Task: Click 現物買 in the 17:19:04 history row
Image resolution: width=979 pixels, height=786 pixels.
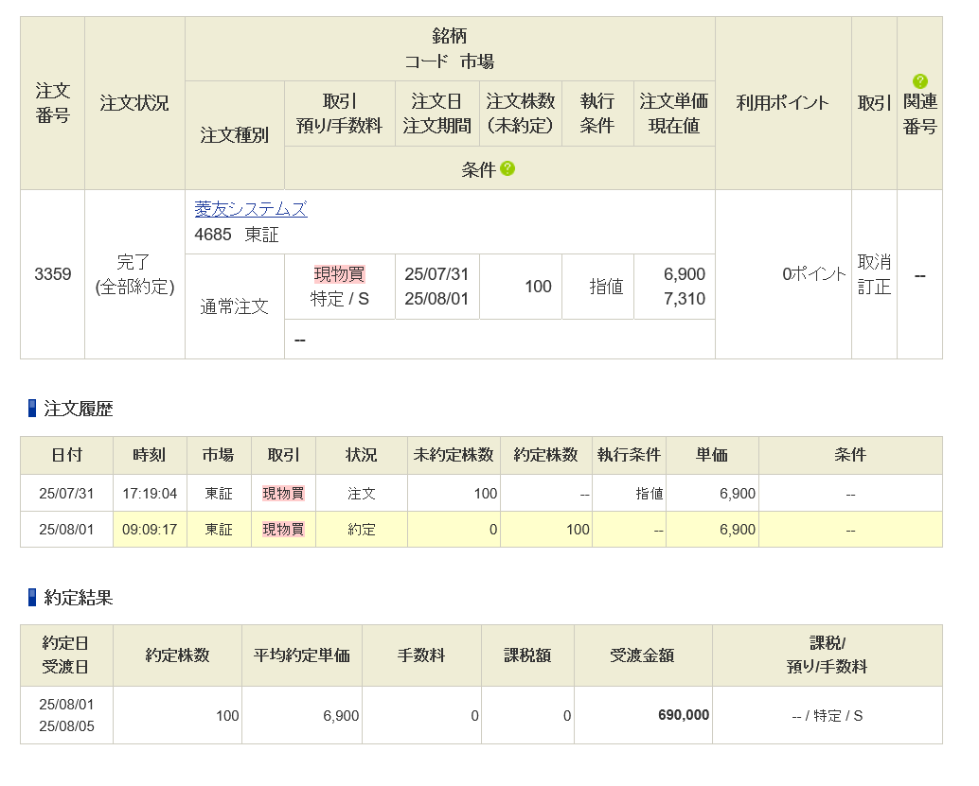Action: click(x=283, y=494)
